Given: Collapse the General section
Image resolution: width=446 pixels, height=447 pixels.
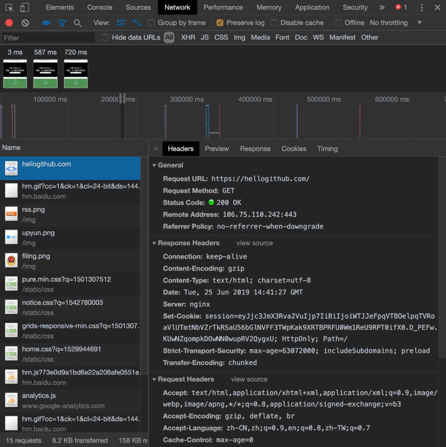Looking at the screenshot, I should (154, 165).
